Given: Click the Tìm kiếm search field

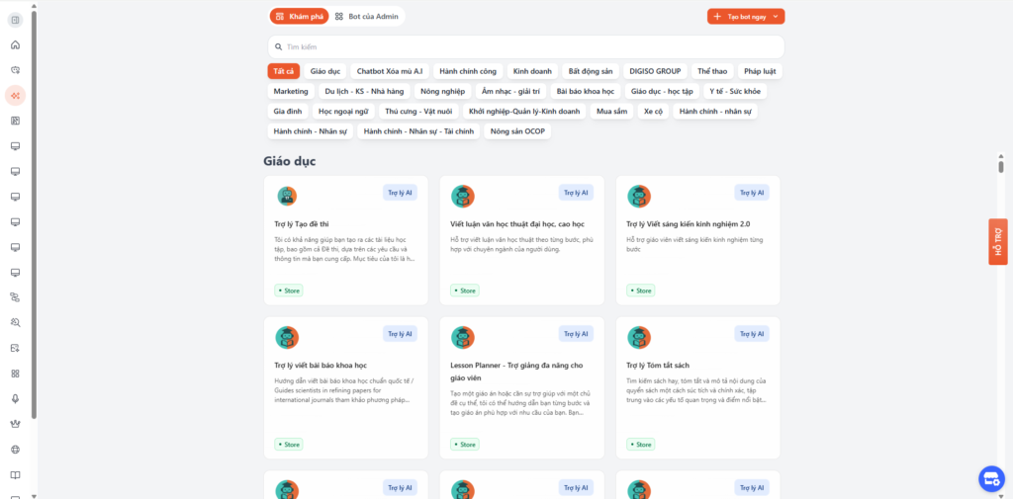Looking at the screenshot, I should (526, 47).
